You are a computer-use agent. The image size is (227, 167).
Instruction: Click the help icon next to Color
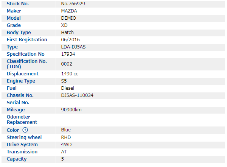coord(25,130)
